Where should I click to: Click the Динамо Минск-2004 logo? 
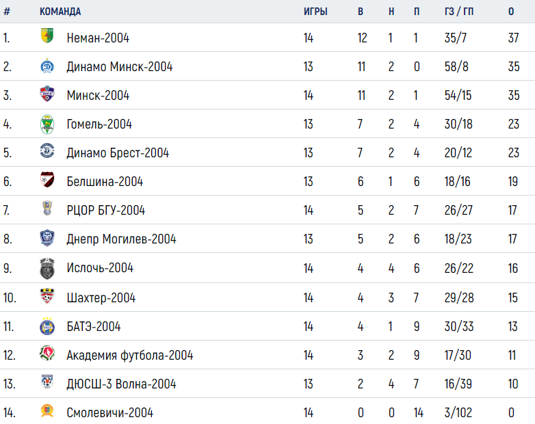click(x=47, y=66)
